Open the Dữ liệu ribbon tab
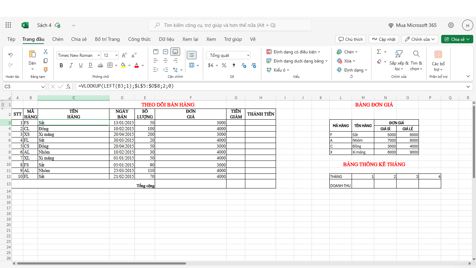This screenshot has width=476, height=268. pyautogui.click(x=167, y=39)
